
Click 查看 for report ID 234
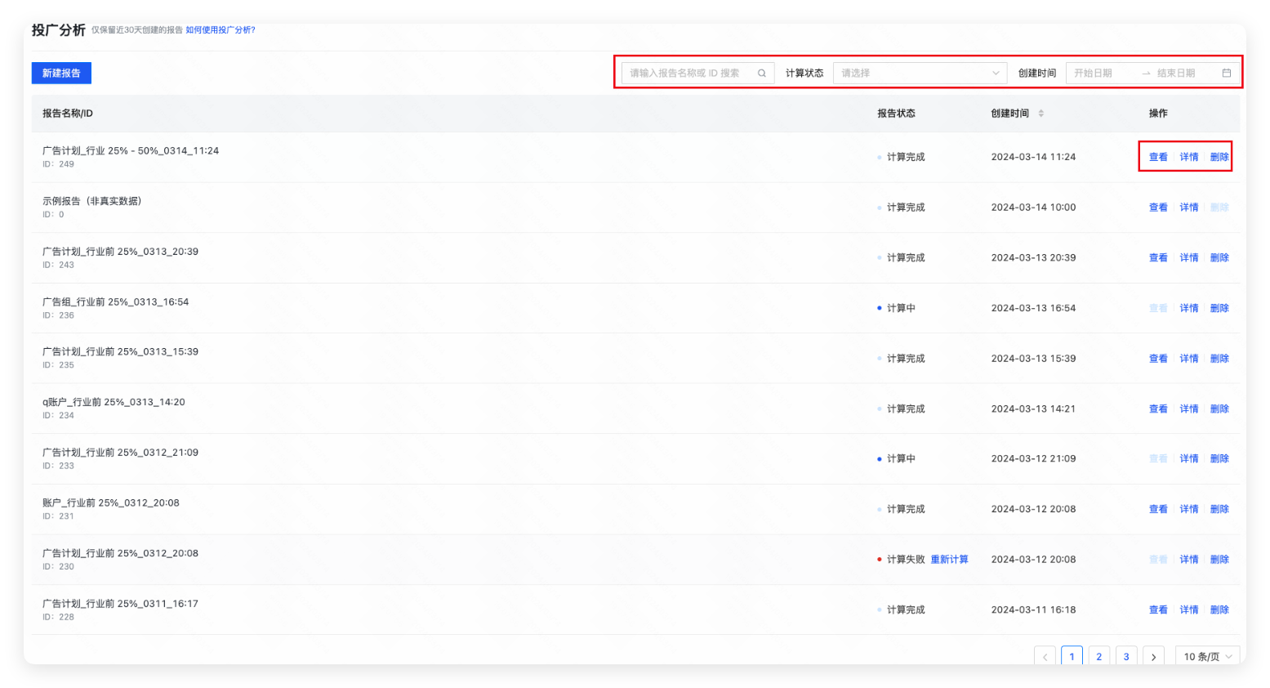tap(1158, 409)
